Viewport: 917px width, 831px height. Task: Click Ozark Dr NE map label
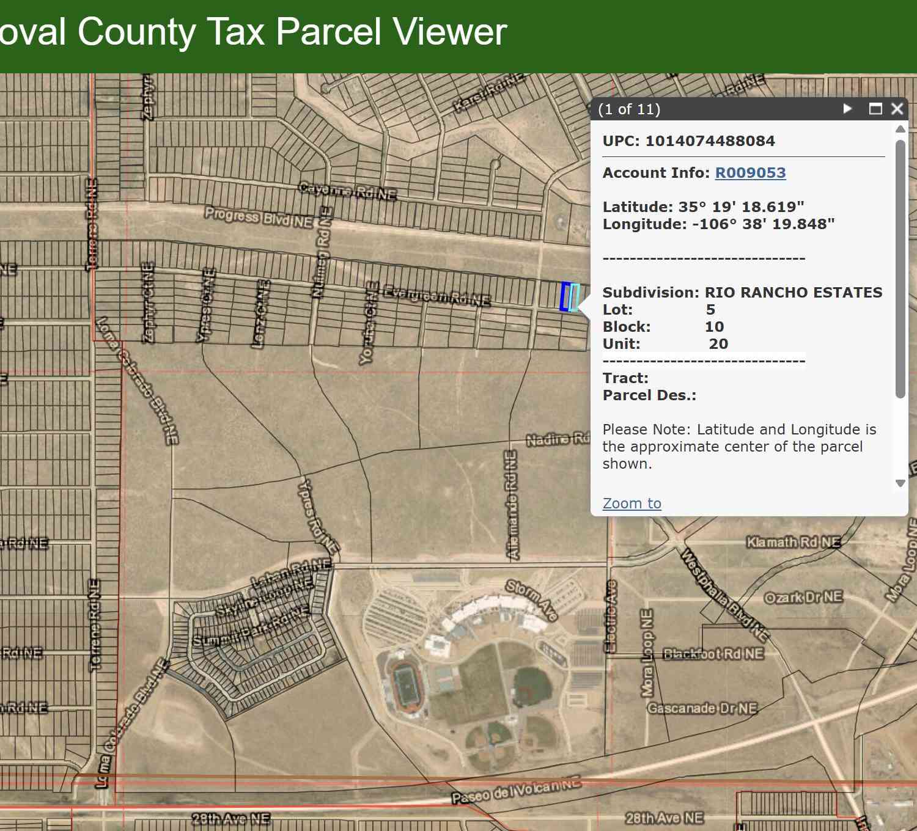tap(803, 597)
